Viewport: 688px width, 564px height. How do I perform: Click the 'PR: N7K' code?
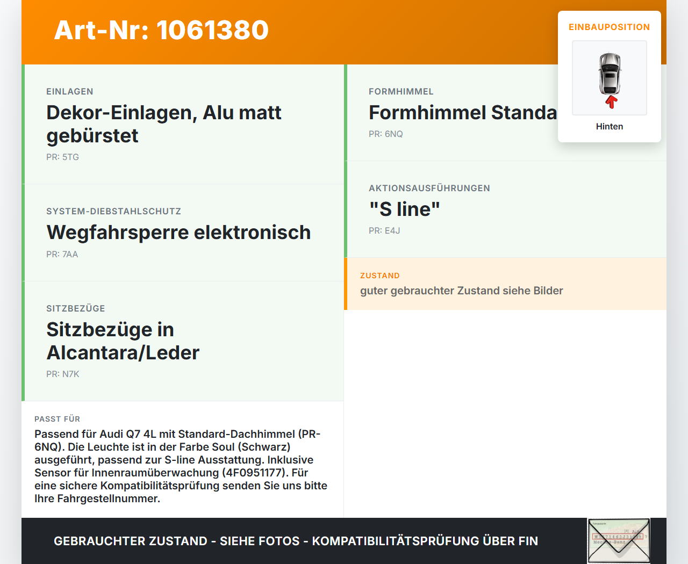click(62, 374)
